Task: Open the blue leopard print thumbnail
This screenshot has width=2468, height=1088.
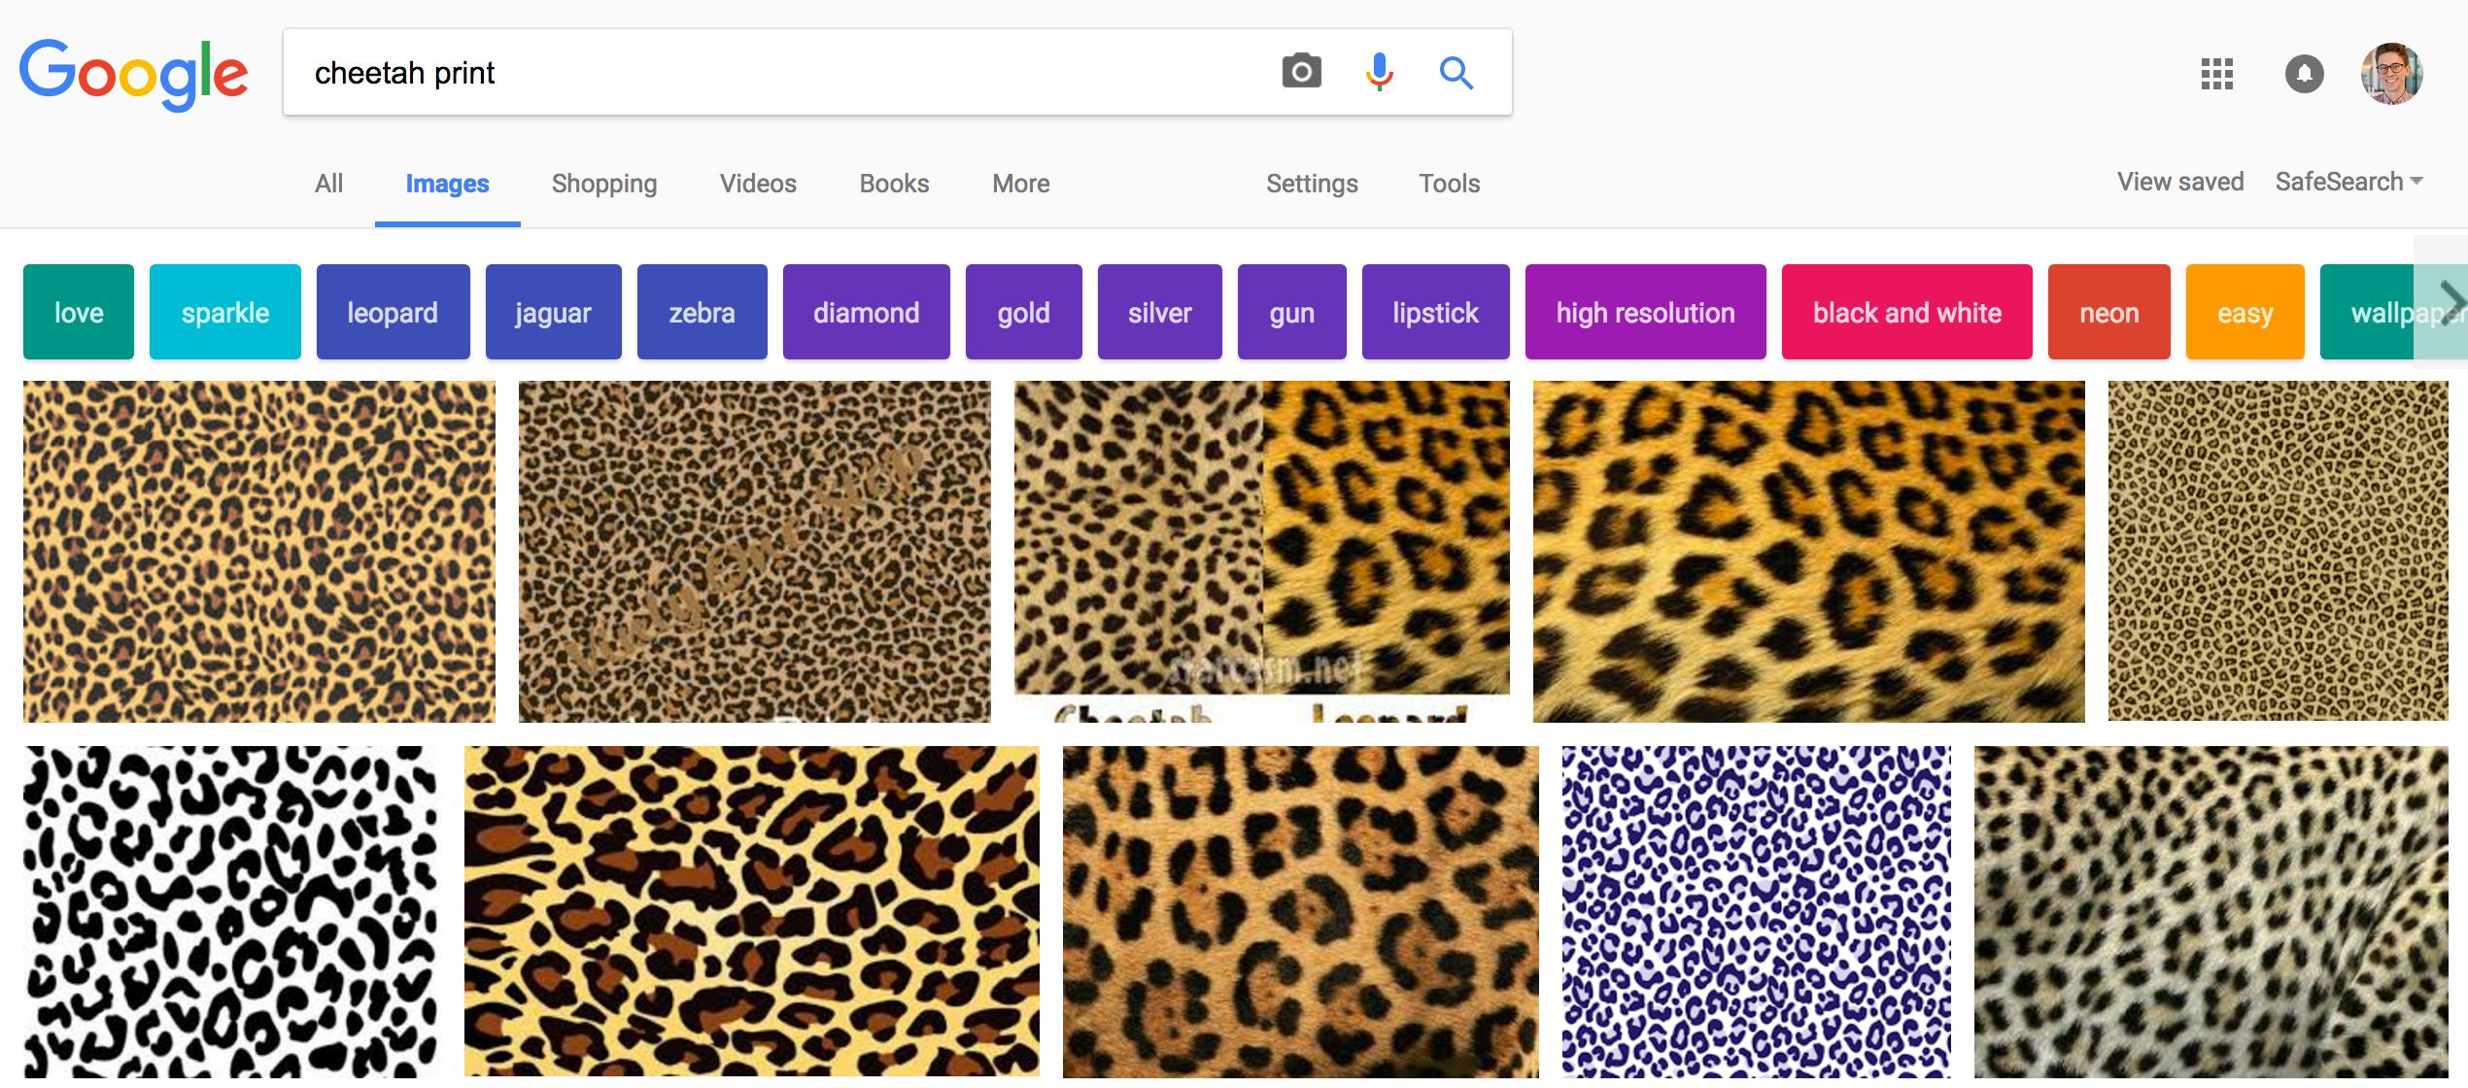Action: pyautogui.click(x=1756, y=911)
